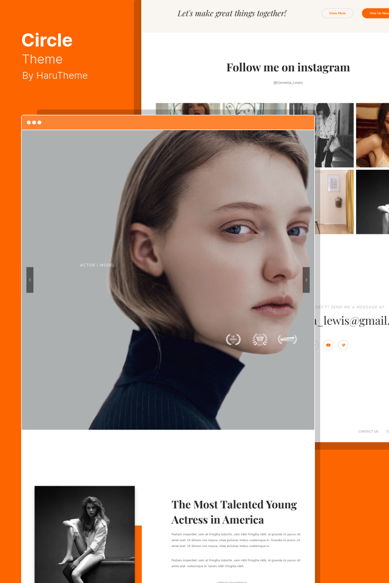Click the 'ACTOR / MODEL' caption
389x583 pixels.
click(x=97, y=265)
